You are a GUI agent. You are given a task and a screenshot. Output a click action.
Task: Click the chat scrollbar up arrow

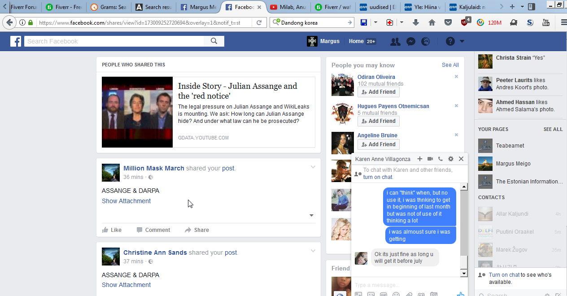point(464,187)
